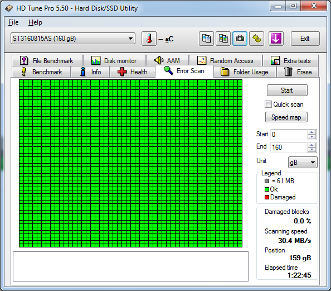Click the camera save screenshot icon
The width and height of the screenshot is (331, 291).
(240, 39)
